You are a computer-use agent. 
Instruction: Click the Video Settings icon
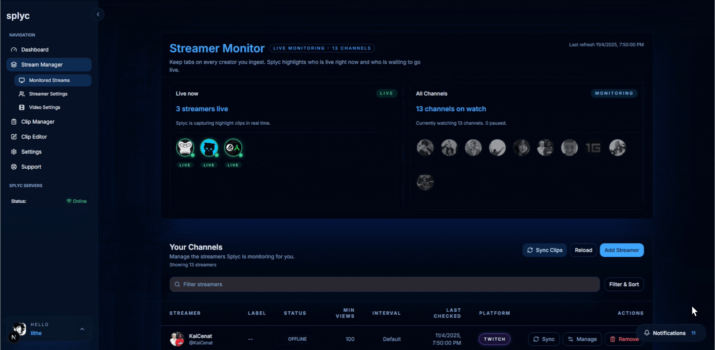tap(22, 107)
